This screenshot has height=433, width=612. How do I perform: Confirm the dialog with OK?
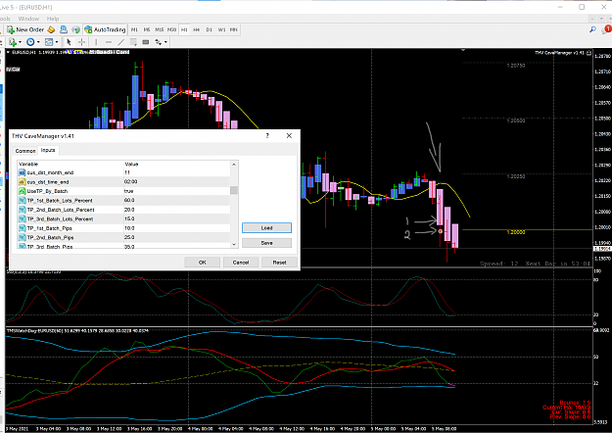click(x=202, y=263)
